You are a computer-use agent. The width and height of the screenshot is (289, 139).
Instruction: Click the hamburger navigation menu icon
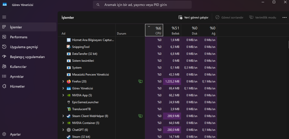[x=4, y=17]
